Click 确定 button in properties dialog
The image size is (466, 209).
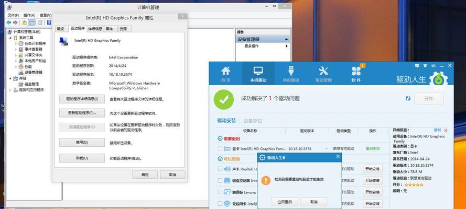point(145,175)
